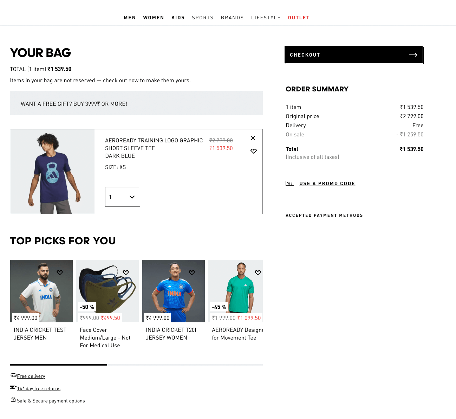Open the SPORTS navigation item
Image resolution: width=456 pixels, height=419 pixels.
(x=203, y=18)
